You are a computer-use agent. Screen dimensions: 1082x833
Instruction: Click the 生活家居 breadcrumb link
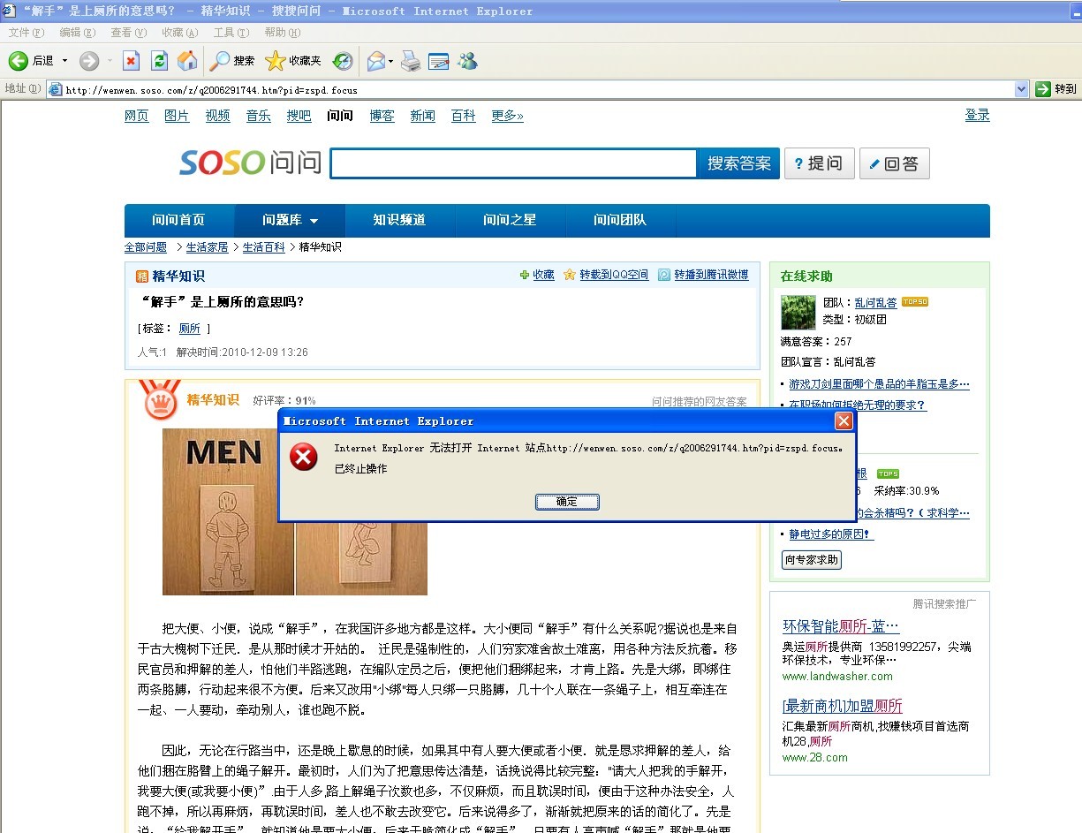click(207, 247)
